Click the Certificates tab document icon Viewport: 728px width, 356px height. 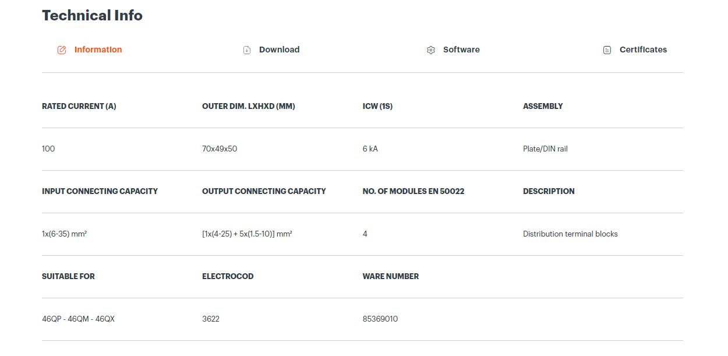pyautogui.click(x=607, y=50)
